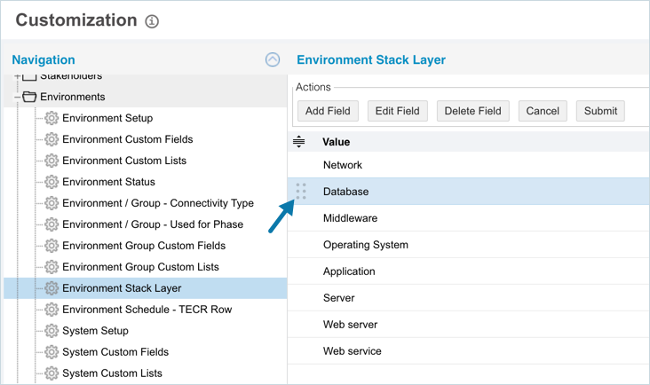Click the sort order icon in Value header
Screen dimensions: 650x385
tap(298, 142)
